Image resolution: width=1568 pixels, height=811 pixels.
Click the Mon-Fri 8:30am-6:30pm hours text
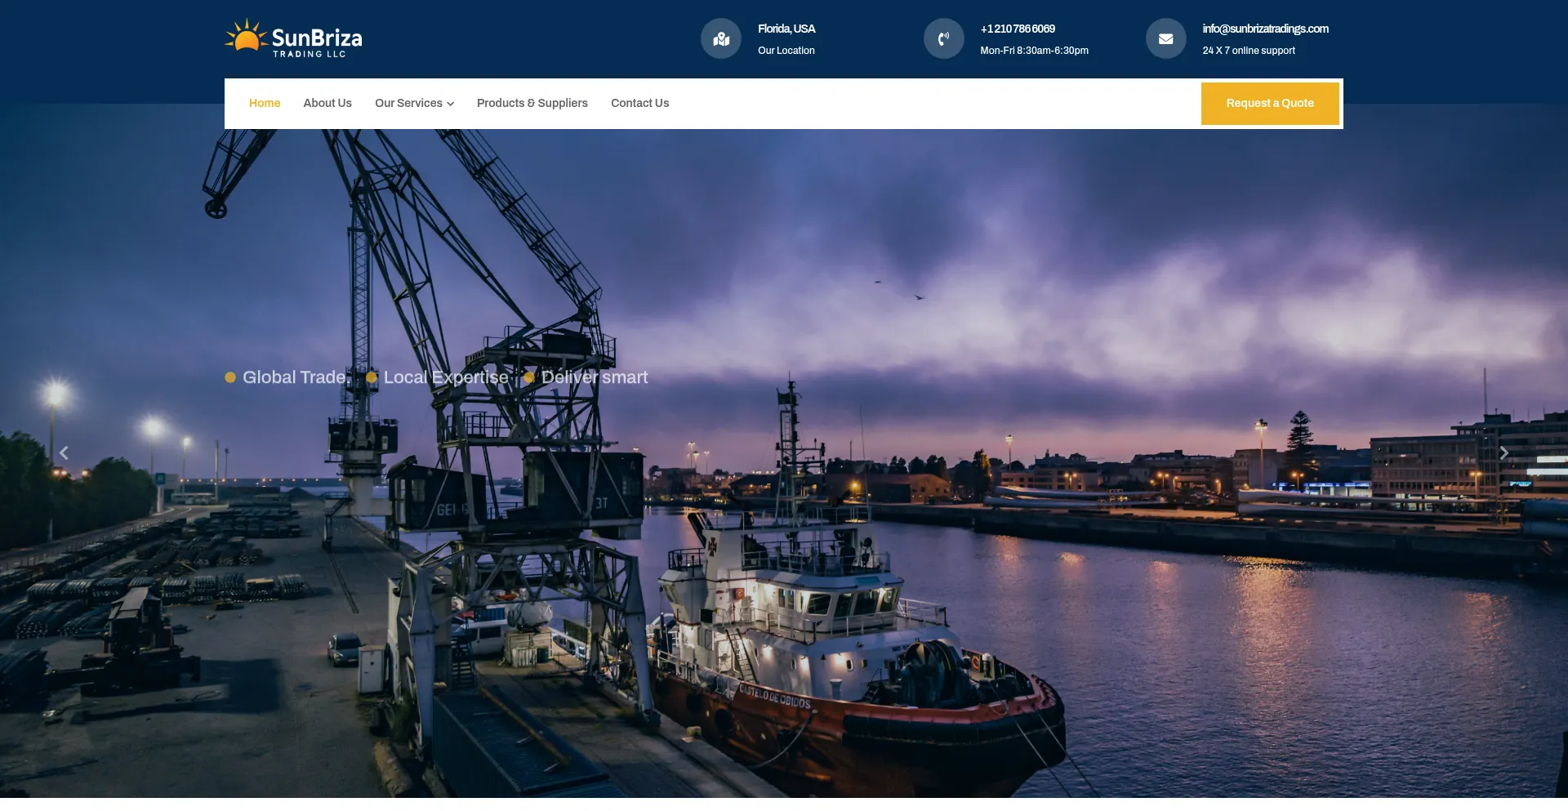coord(1034,51)
